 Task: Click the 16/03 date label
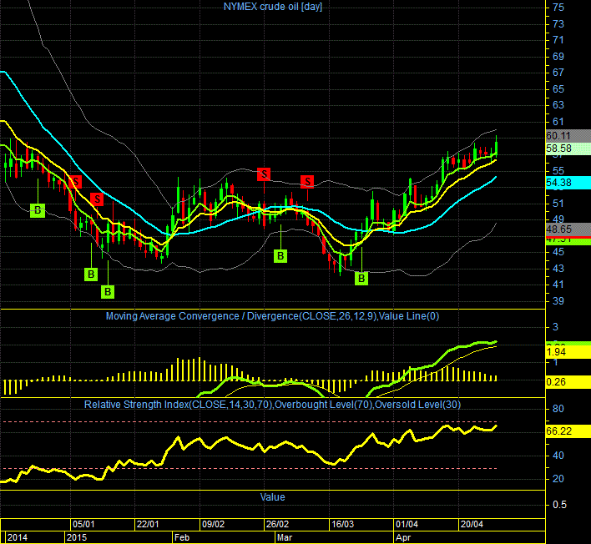tap(342, 524)
